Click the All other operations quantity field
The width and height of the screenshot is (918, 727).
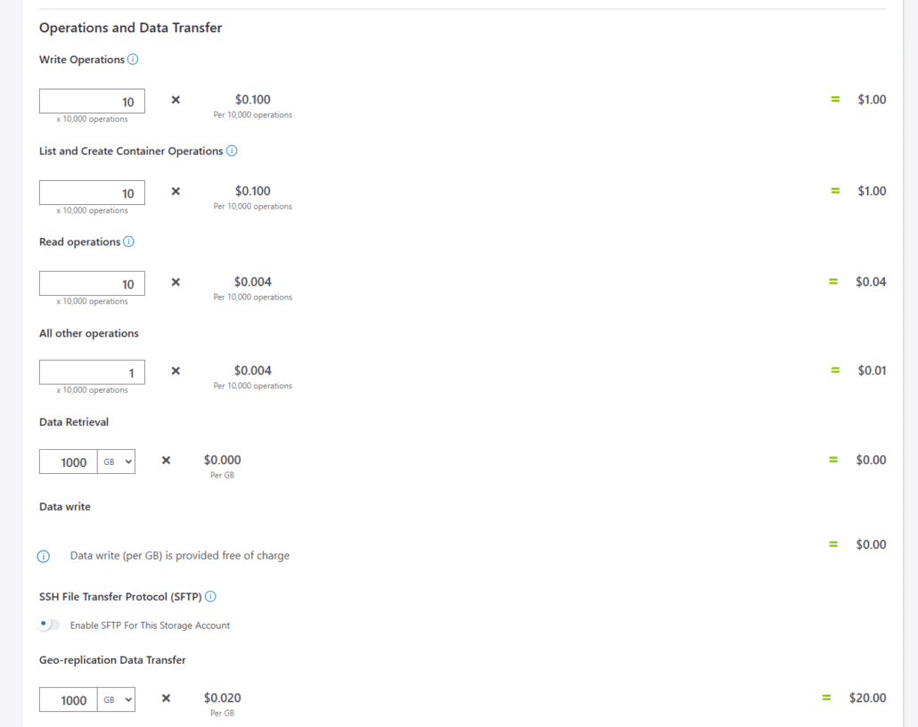click(x=92, y=372)
